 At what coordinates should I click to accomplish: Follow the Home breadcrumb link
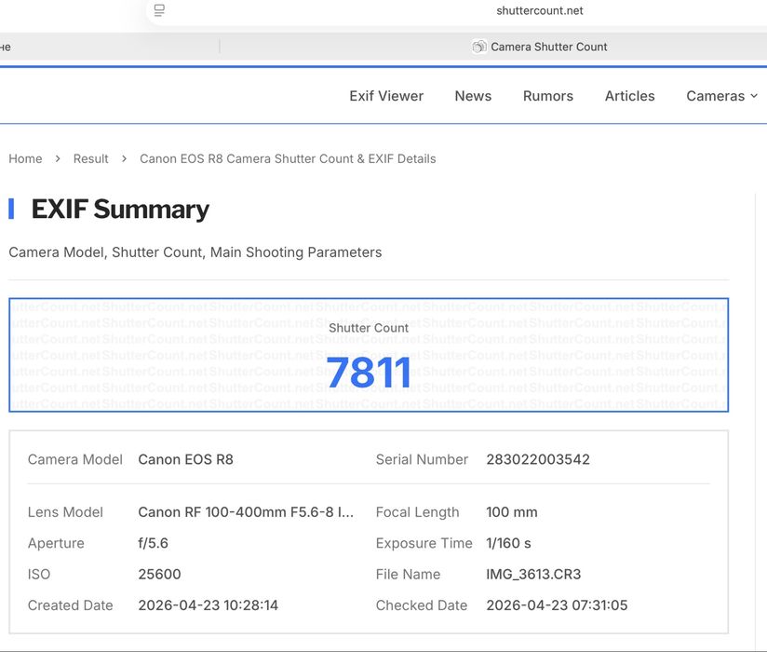click(x=25, y=158)
